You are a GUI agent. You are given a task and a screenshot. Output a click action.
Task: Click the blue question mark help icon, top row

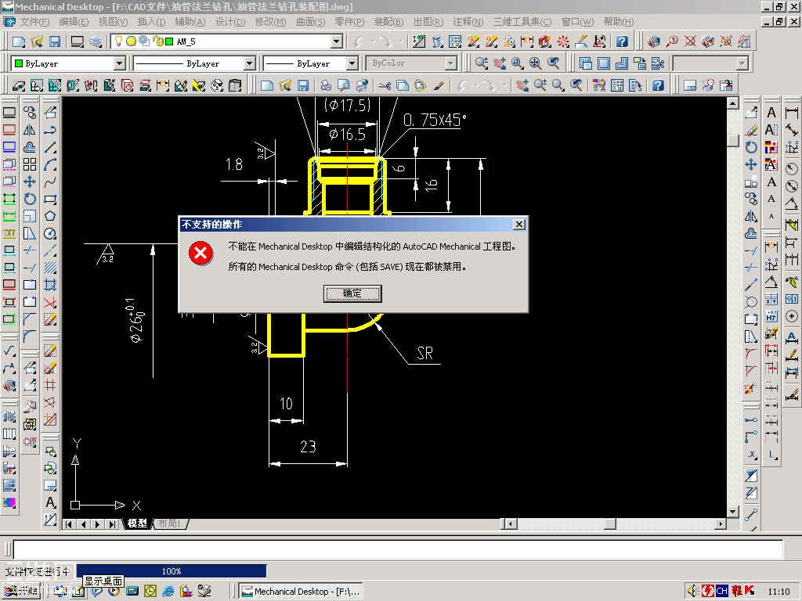pyautogui.click(x=621, y=41)
